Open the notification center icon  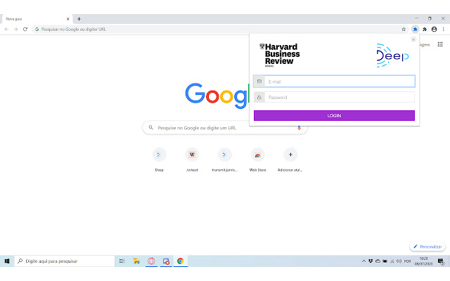(x=441, y=261)
